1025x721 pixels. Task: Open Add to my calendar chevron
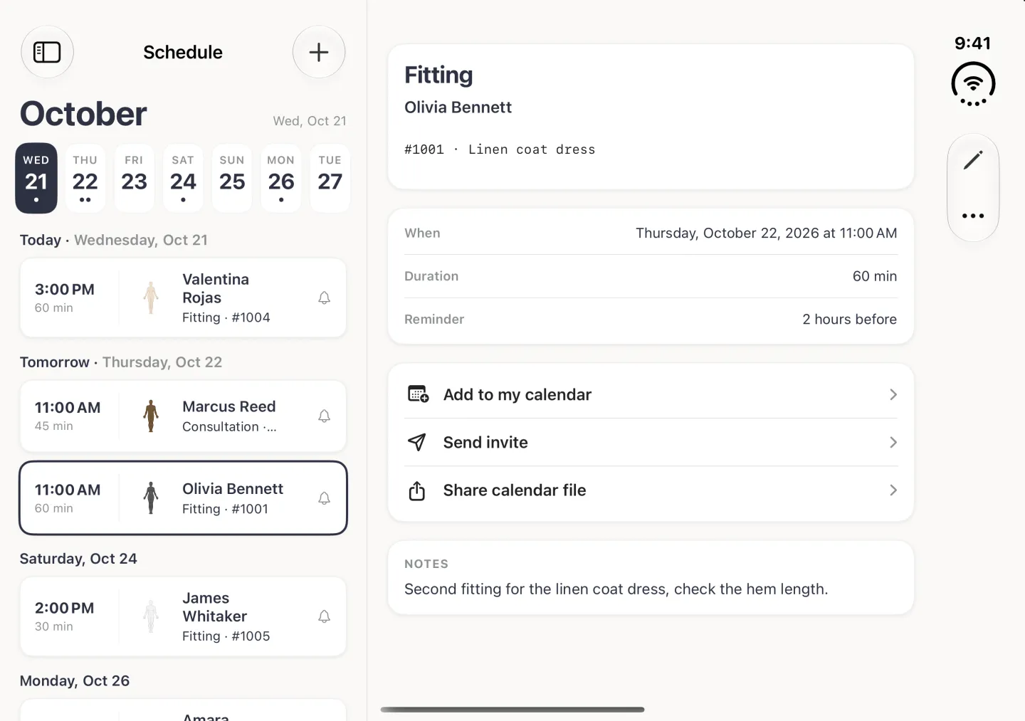(893, 394)
